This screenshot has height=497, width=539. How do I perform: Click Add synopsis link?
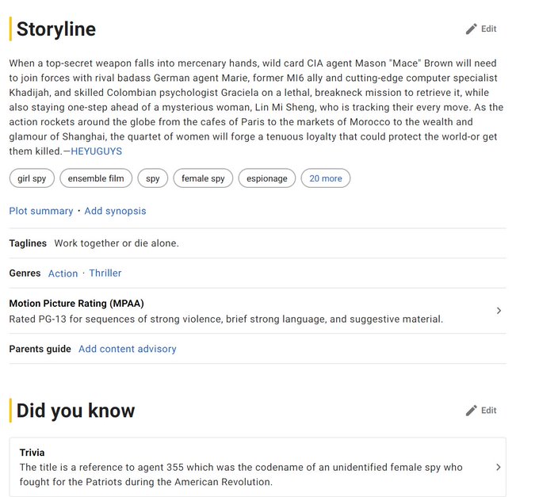pos(115,211)
